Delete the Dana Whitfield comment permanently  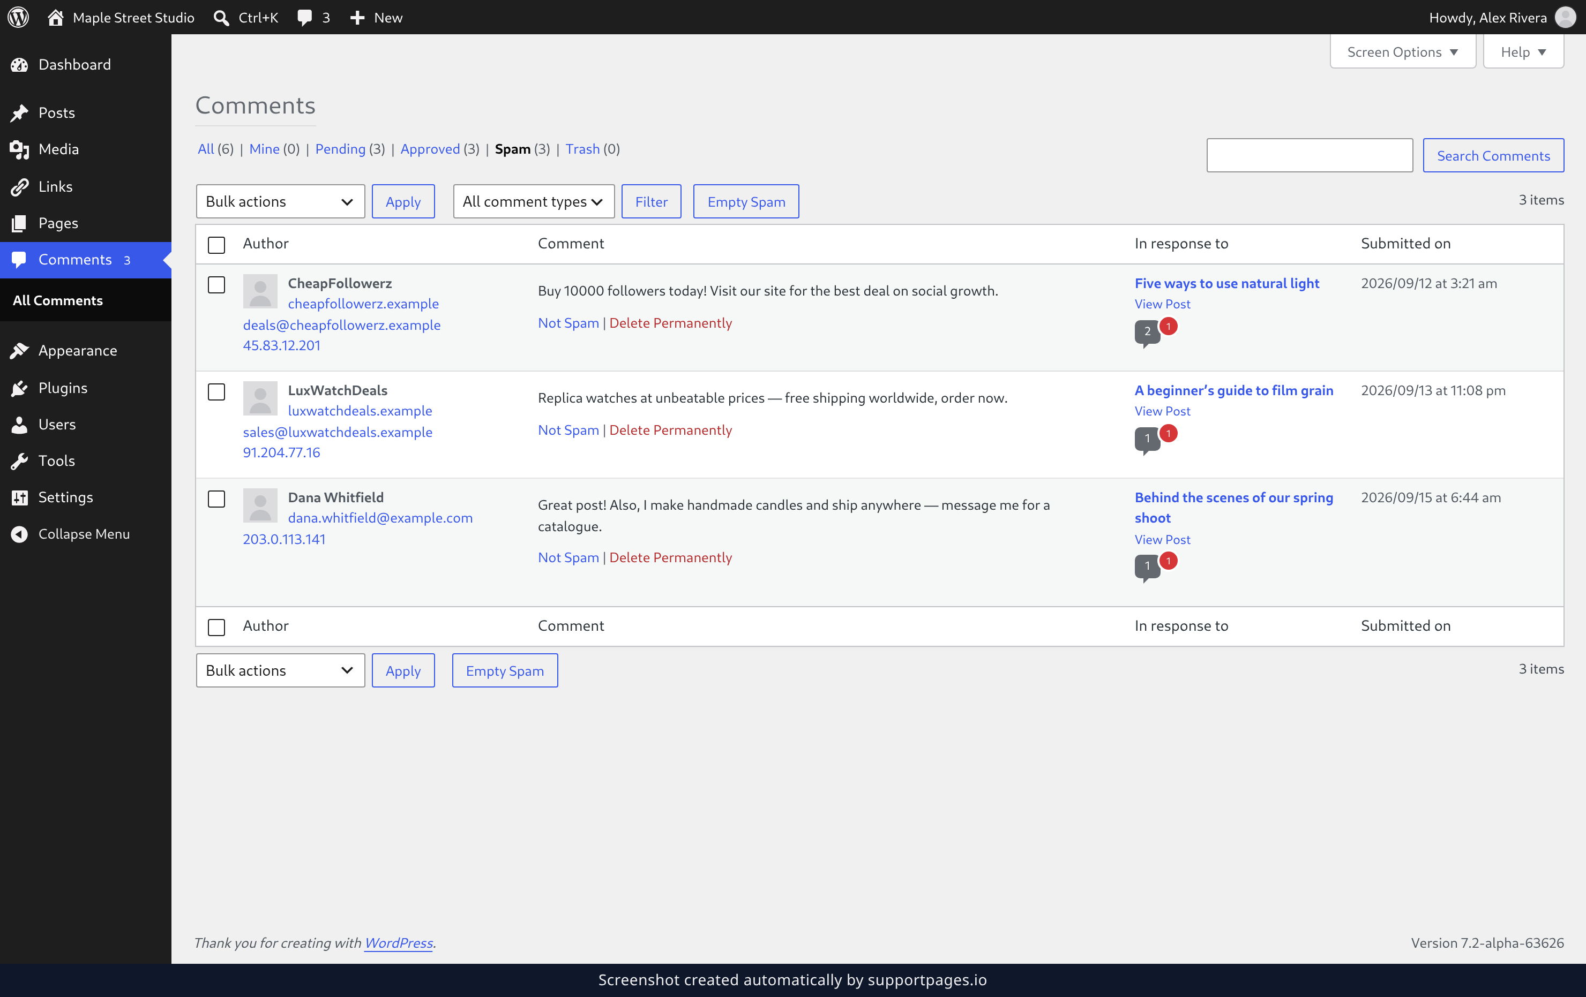tap(670, 557)
